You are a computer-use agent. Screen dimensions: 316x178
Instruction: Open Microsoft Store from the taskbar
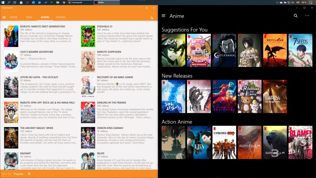21,2
